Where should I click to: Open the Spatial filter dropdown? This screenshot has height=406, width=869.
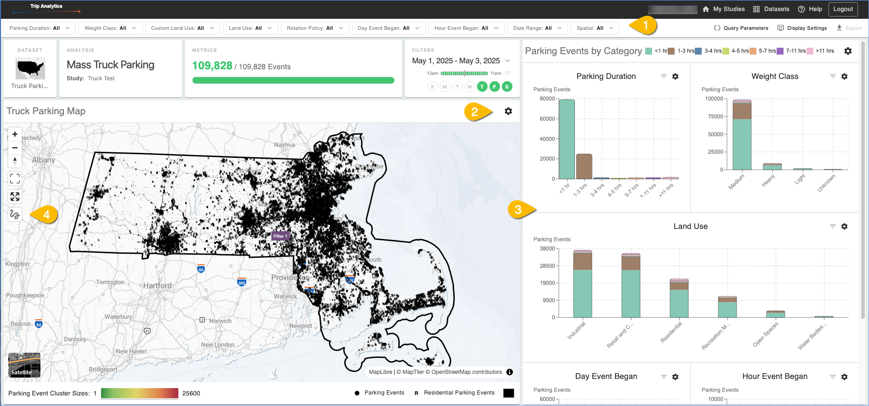click(x=595, y=28)
